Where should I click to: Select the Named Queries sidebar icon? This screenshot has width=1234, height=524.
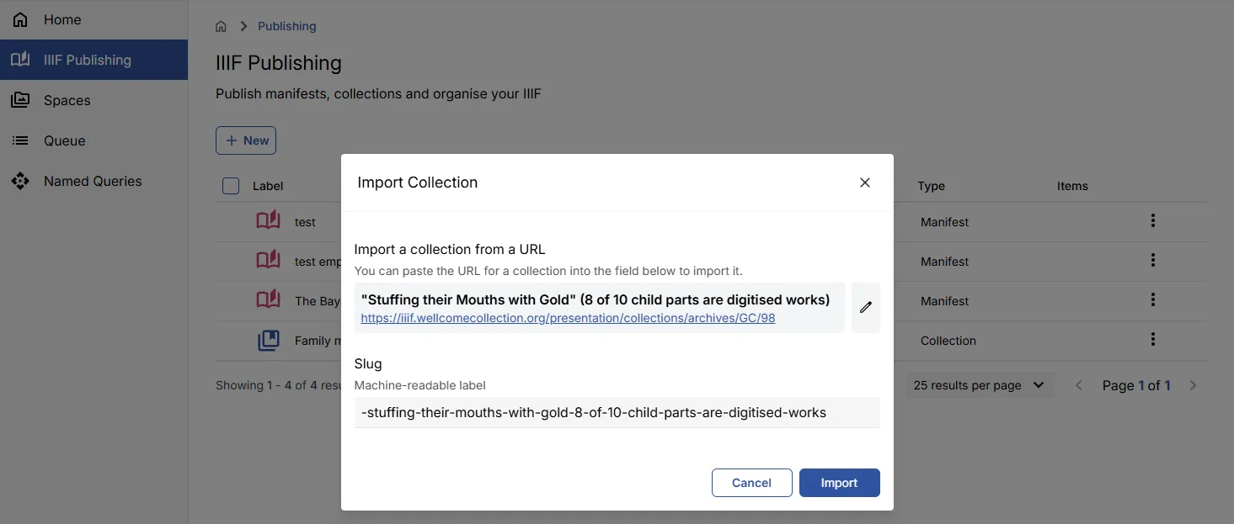20,181
